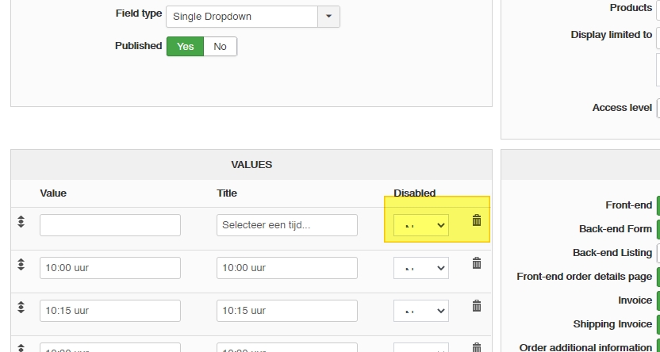660x352 pixels.
Task: Click trash icon for first 10:00 uur row
Action: [477, 263]
